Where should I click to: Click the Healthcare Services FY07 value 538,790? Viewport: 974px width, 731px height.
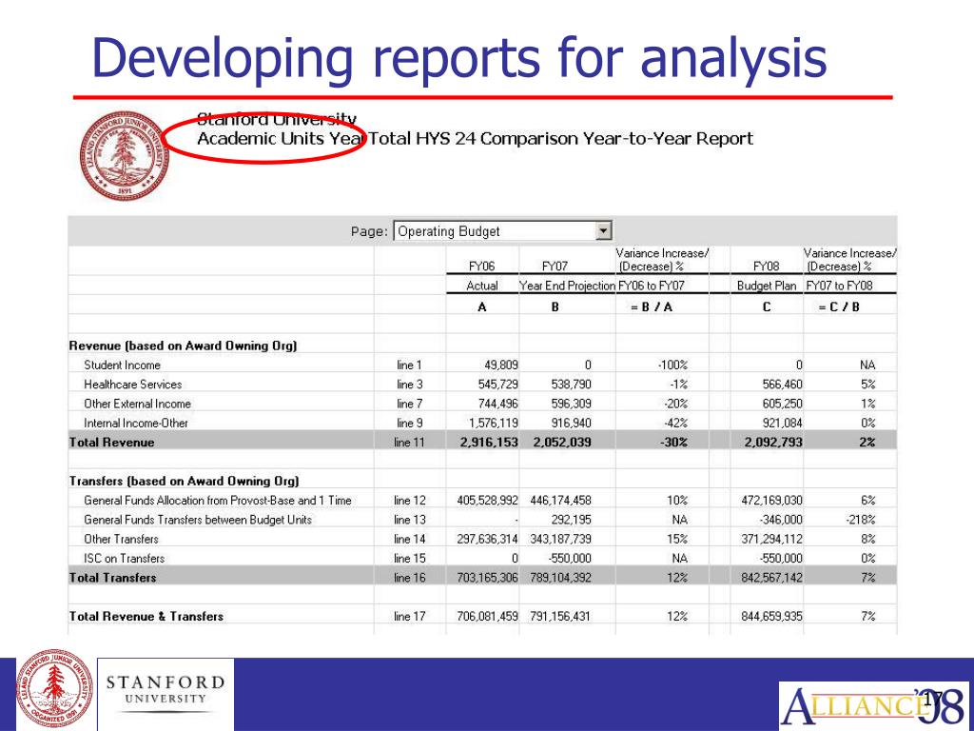571,385
